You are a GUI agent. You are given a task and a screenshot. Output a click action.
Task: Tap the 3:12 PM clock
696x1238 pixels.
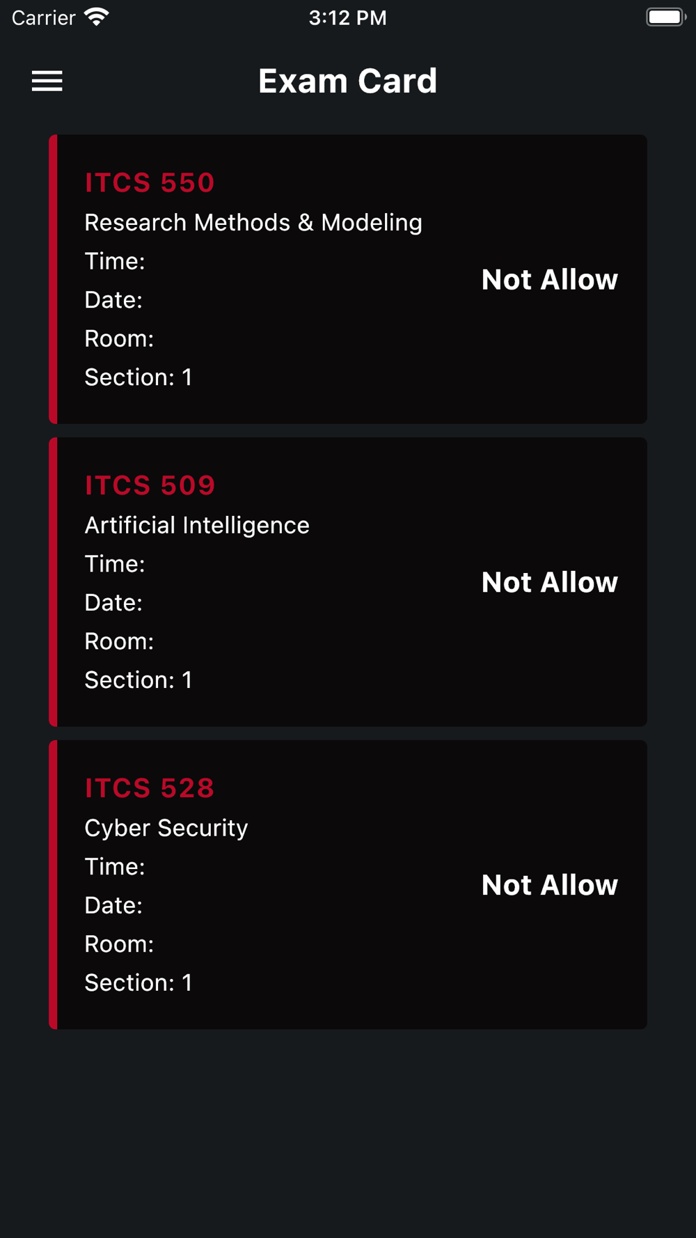pos(347,17)
